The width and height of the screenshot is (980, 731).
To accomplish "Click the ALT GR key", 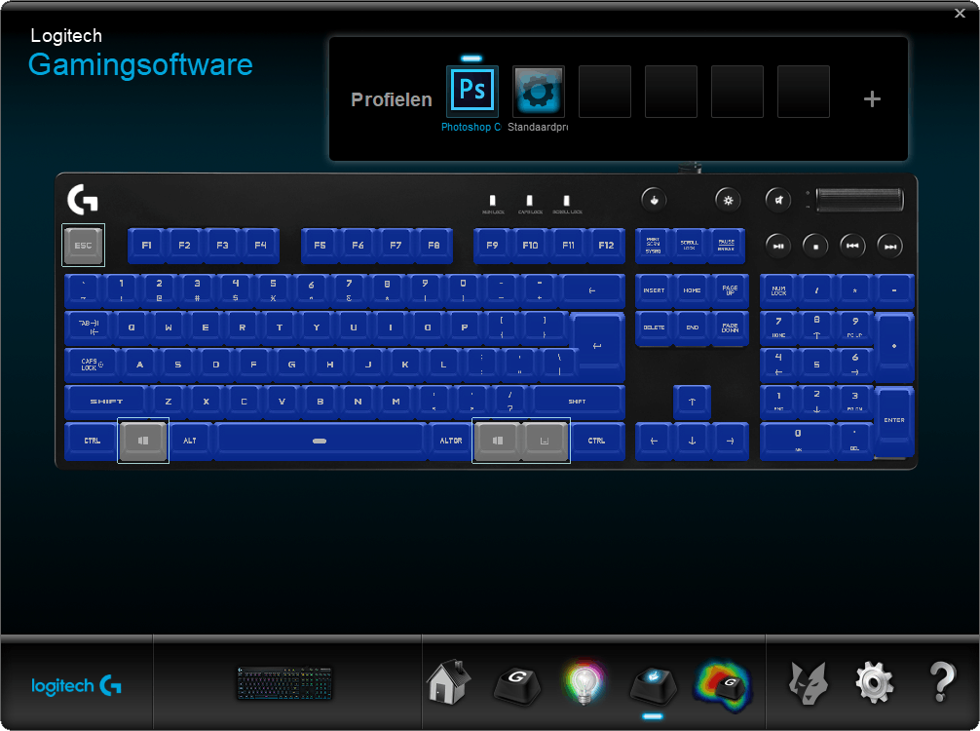I will click(x=451, y=441).
